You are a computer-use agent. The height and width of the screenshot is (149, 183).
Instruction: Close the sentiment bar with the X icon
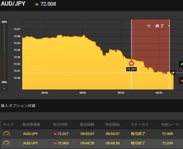[4, 89]
